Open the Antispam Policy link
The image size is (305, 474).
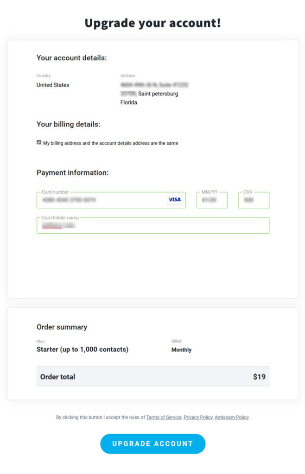(231, 417)
